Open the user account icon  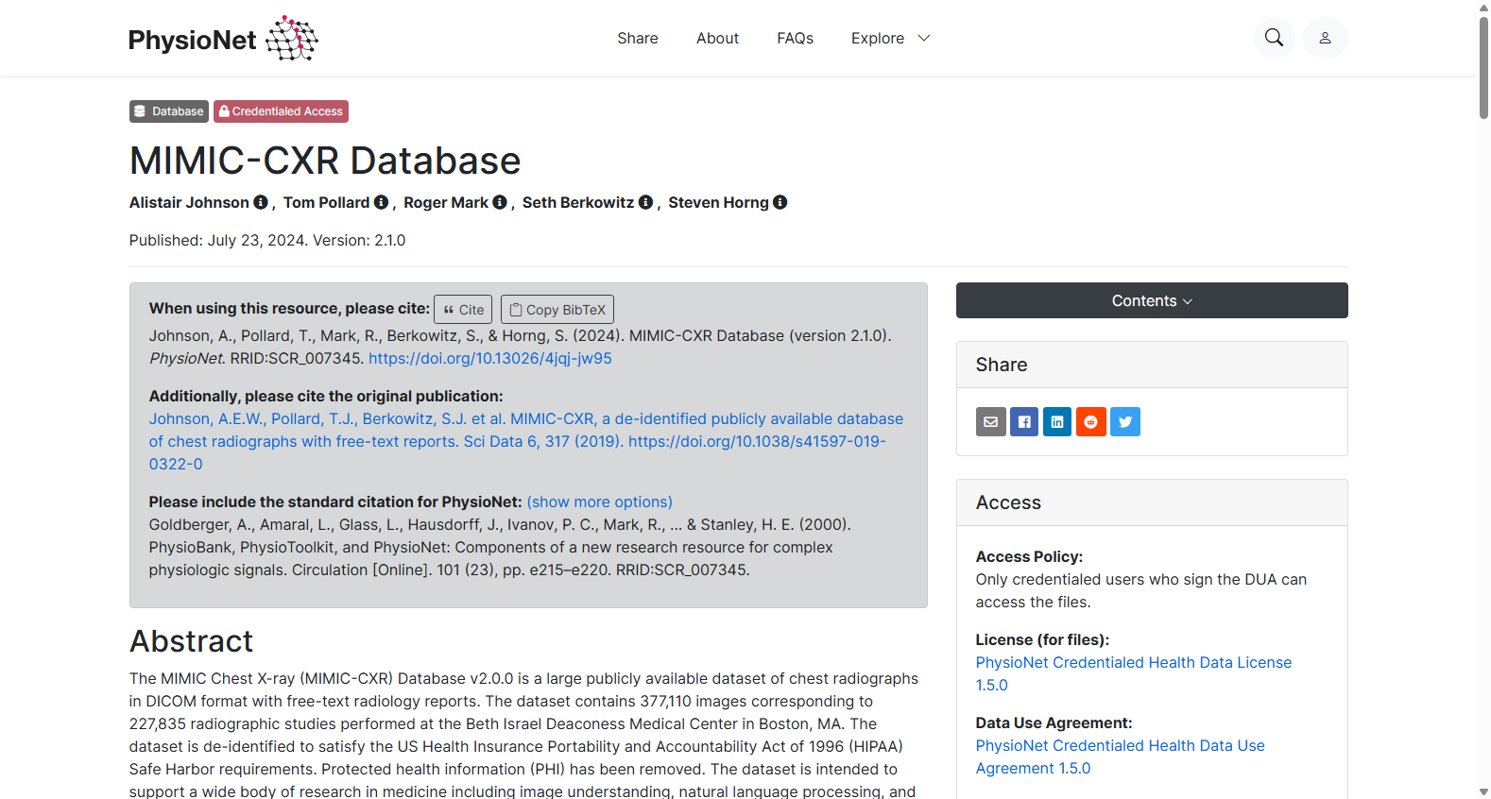point(1325,38)
